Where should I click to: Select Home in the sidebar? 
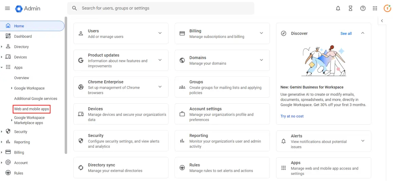click(x=32, y=26)
